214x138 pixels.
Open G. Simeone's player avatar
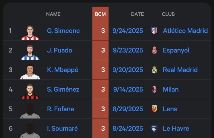(30, 32)
